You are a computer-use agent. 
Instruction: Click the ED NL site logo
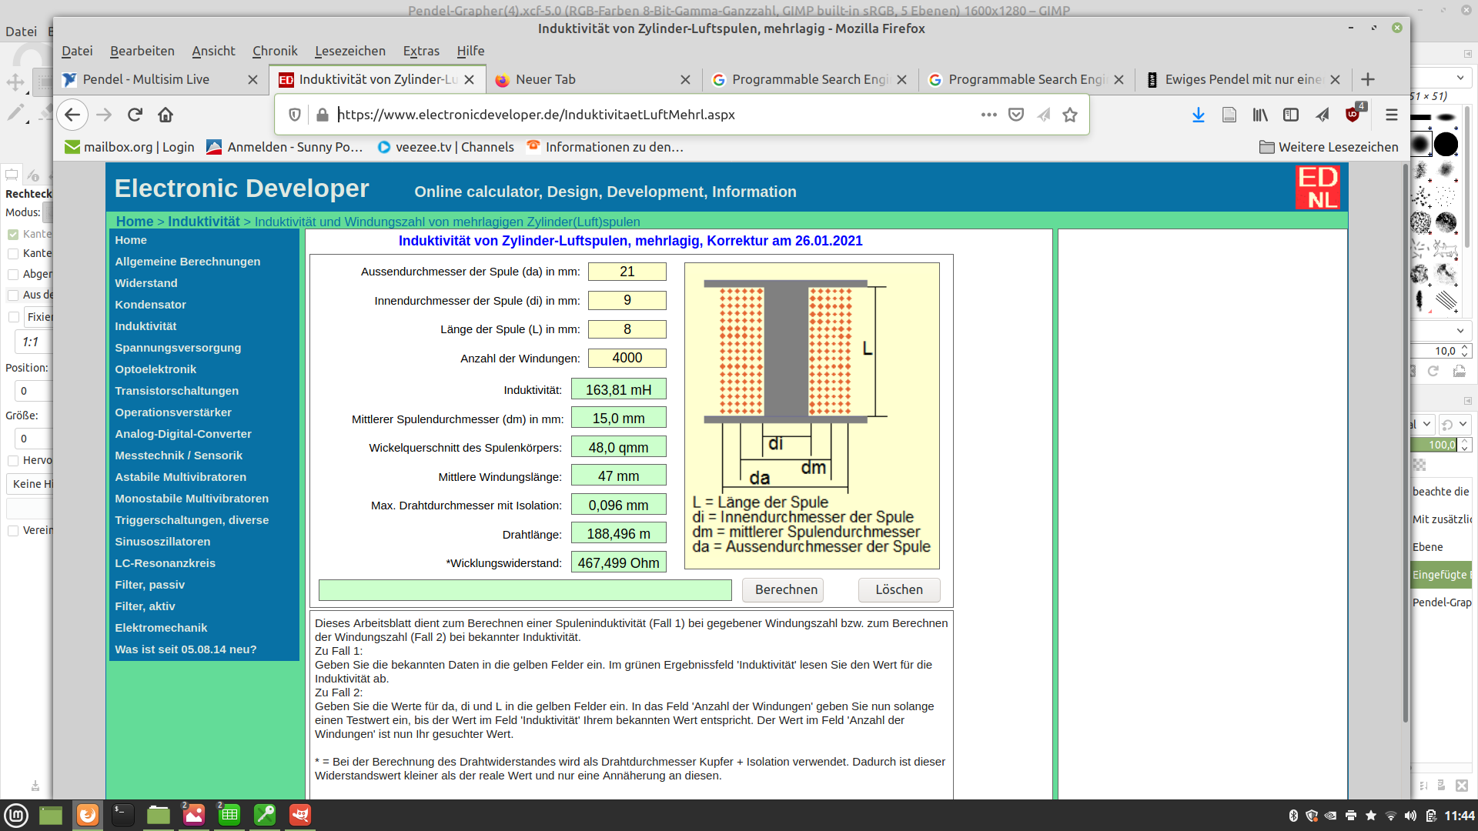1318,188
